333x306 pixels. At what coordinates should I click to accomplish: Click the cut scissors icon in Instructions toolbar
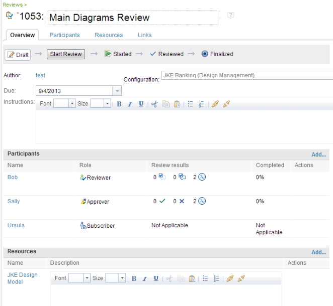click(x=154, y=104)
